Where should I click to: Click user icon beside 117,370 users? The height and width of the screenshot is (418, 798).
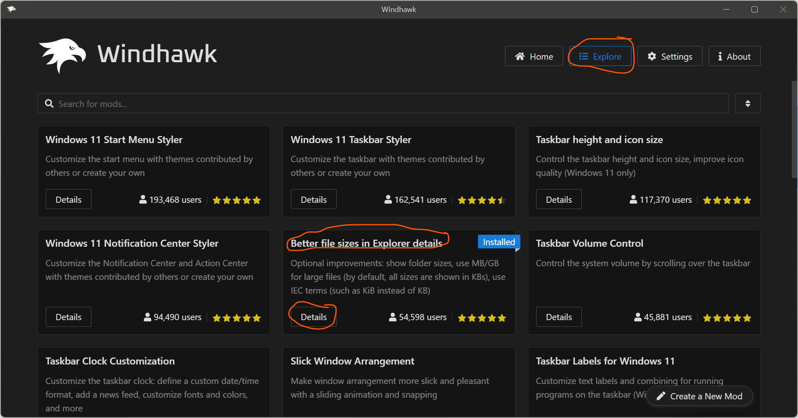[x=633, y=199]
